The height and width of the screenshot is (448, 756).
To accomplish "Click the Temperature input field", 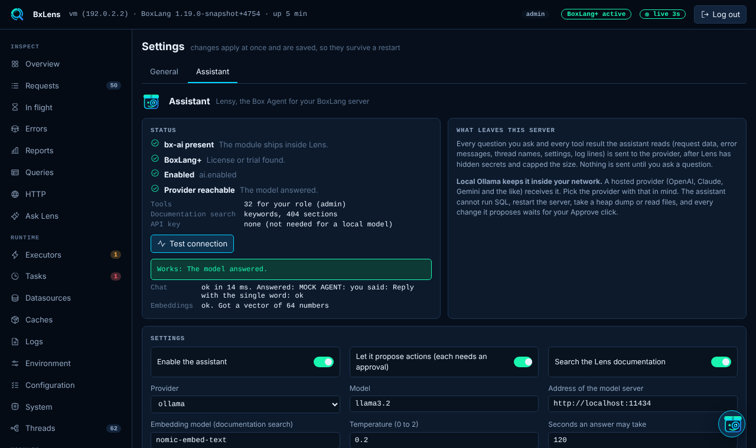I will (444, 440).
